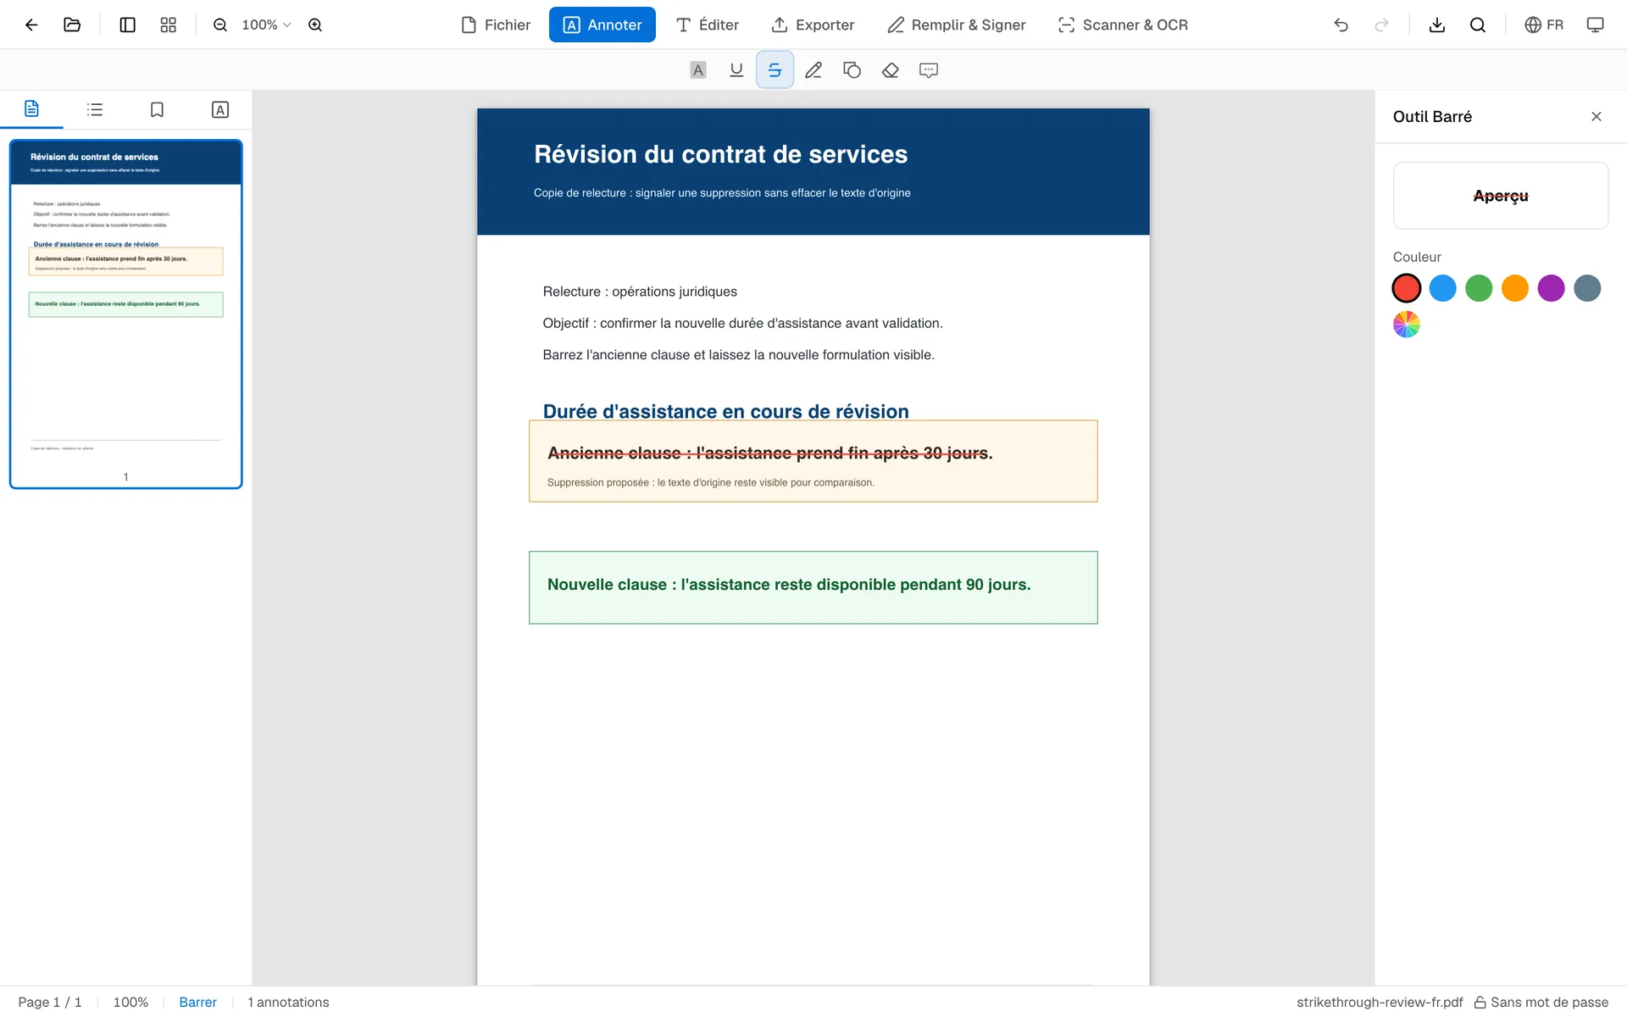Select the comment note tool
The image size is (1627, 1017).
(x=929, y=70)
